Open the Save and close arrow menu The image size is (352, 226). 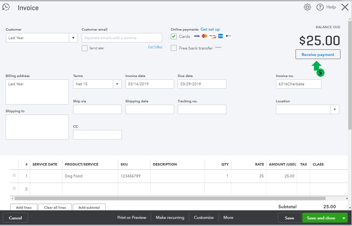coord(344,218)
